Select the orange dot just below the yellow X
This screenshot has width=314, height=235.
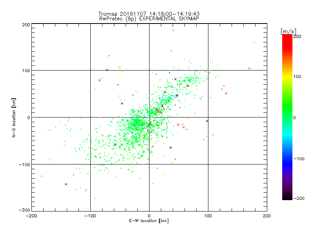click(x=153, y=183)
